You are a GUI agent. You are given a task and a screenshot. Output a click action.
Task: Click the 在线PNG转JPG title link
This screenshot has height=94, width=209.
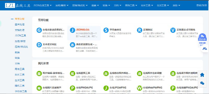pyautogui.click(x=84, y=88)
